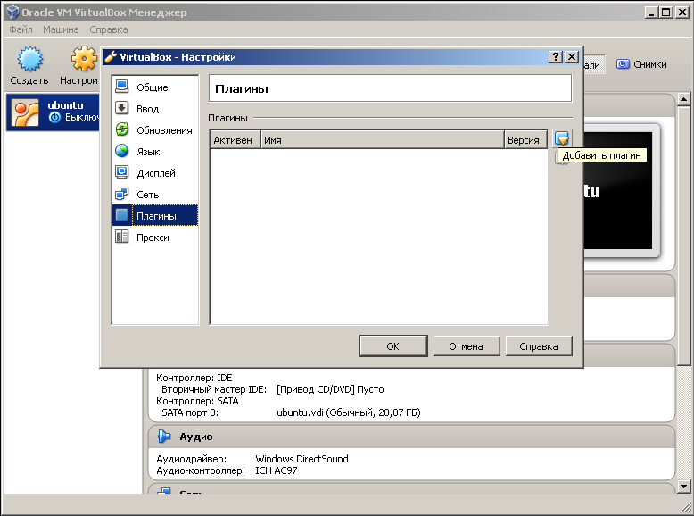Click the Windows DirectSound value
This screenshot has height=516, width=694.
302,459
